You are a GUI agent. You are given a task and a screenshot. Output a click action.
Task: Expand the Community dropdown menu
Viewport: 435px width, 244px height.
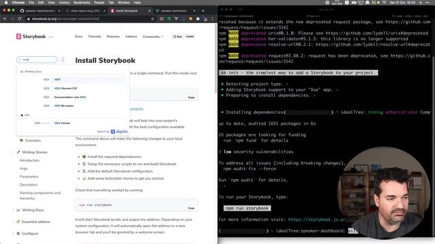(x=153, y=37)
